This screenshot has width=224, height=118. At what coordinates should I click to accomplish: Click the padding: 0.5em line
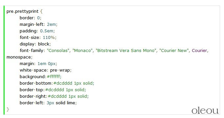(37, 31)
